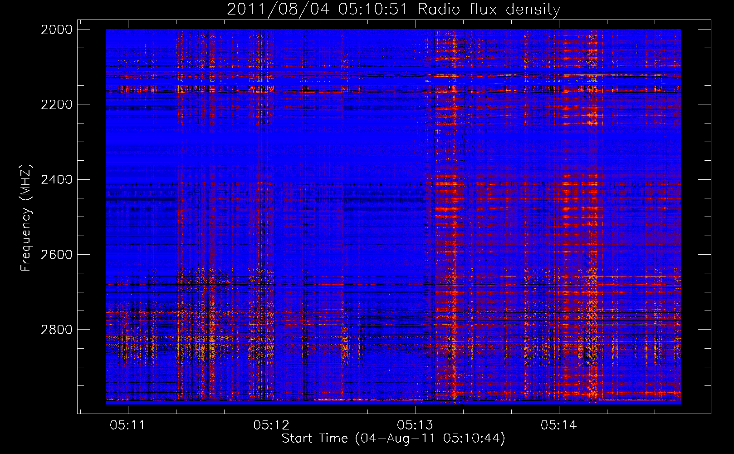Click the "Start Time (04-Aug-11 05:10:44)" label
This screenshot has height=454, width=734.
(x=393, y=439)
